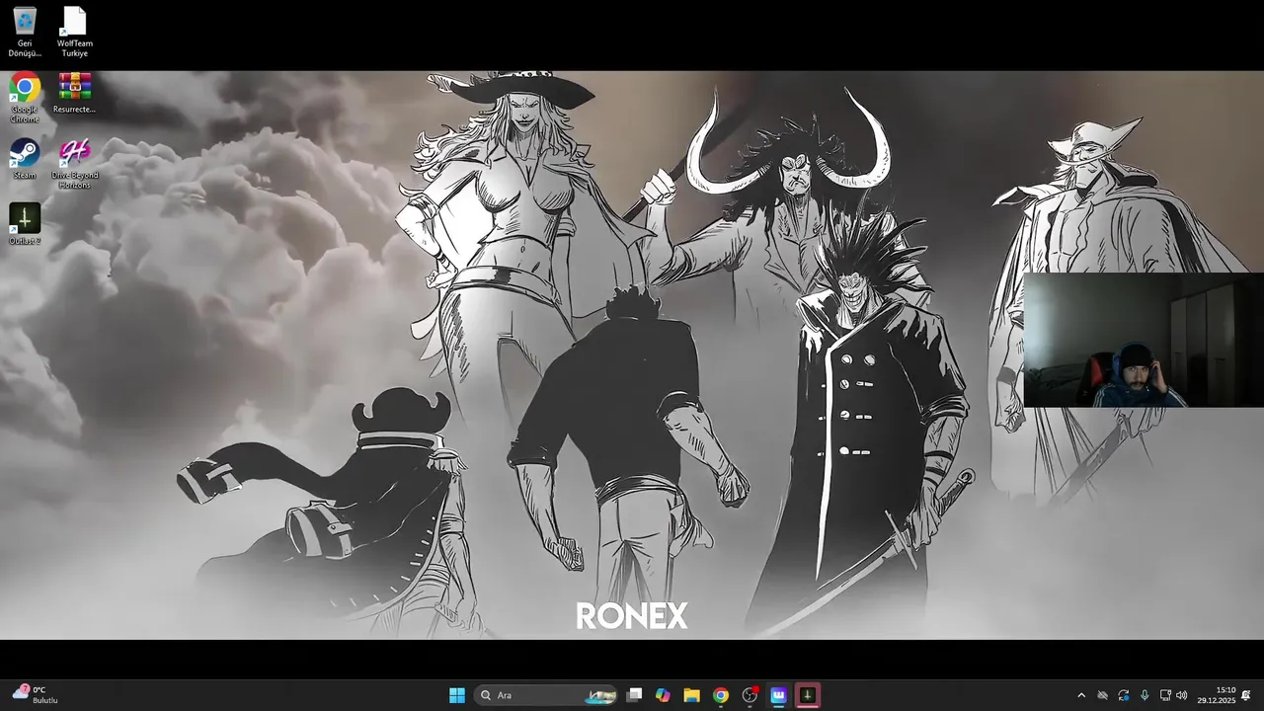The image size is (1264, 711).
Task: Click the Ara search box in taskbar
Action: pos(546,695)
